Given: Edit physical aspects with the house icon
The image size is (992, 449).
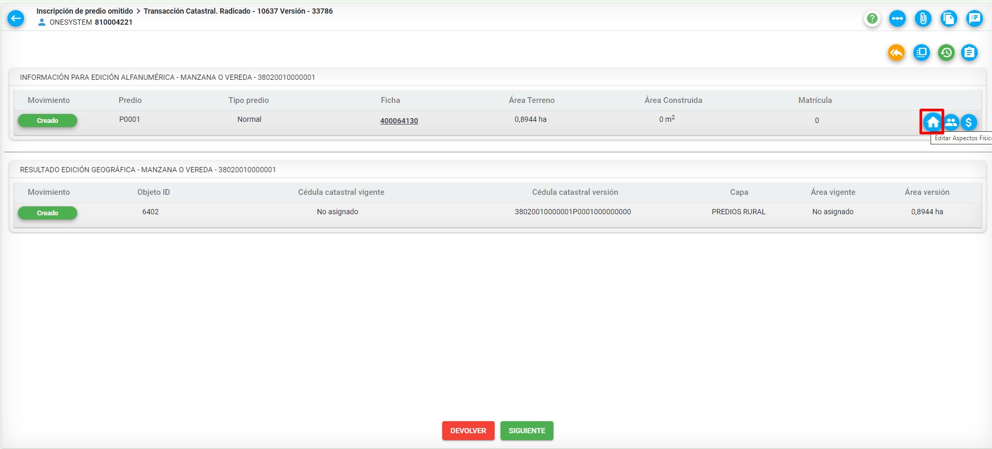Looking at the screenshot, I should [x=933, y=122].
